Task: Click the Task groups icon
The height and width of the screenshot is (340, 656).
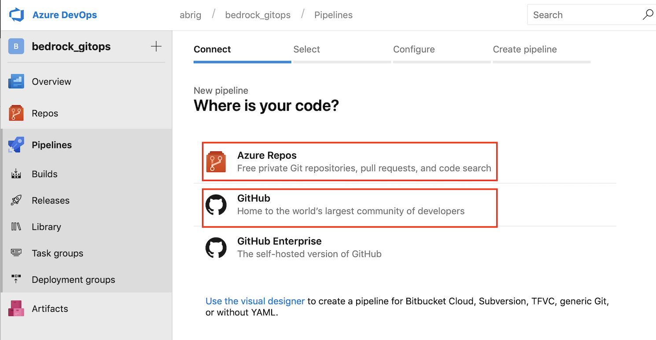Action: [16, 253]
